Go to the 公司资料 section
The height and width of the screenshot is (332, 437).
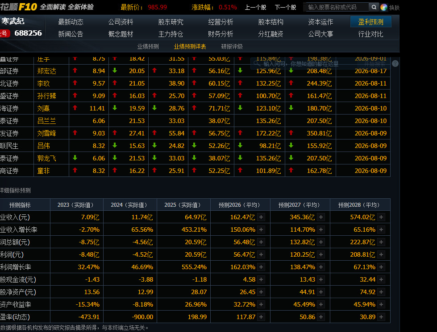click(x=121, y=22)
